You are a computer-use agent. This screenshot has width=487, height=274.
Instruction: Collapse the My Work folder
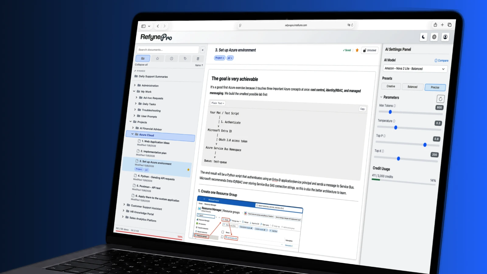click(x=134, y=91)
